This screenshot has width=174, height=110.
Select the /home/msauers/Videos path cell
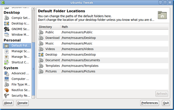click(x=78, y=49)
